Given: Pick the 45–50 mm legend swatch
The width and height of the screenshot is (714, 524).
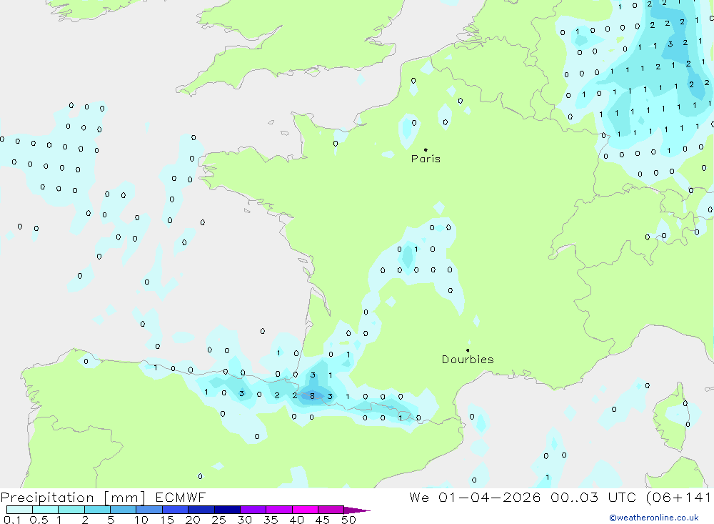Looking at the screenshot, I should tap(331, 510).
